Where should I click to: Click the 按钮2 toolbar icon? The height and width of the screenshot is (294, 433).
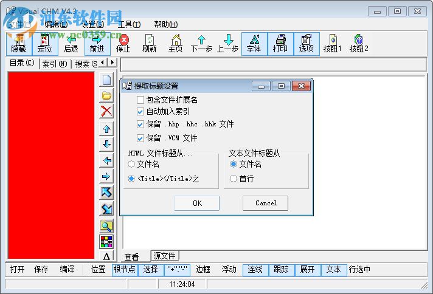[359, 44]
